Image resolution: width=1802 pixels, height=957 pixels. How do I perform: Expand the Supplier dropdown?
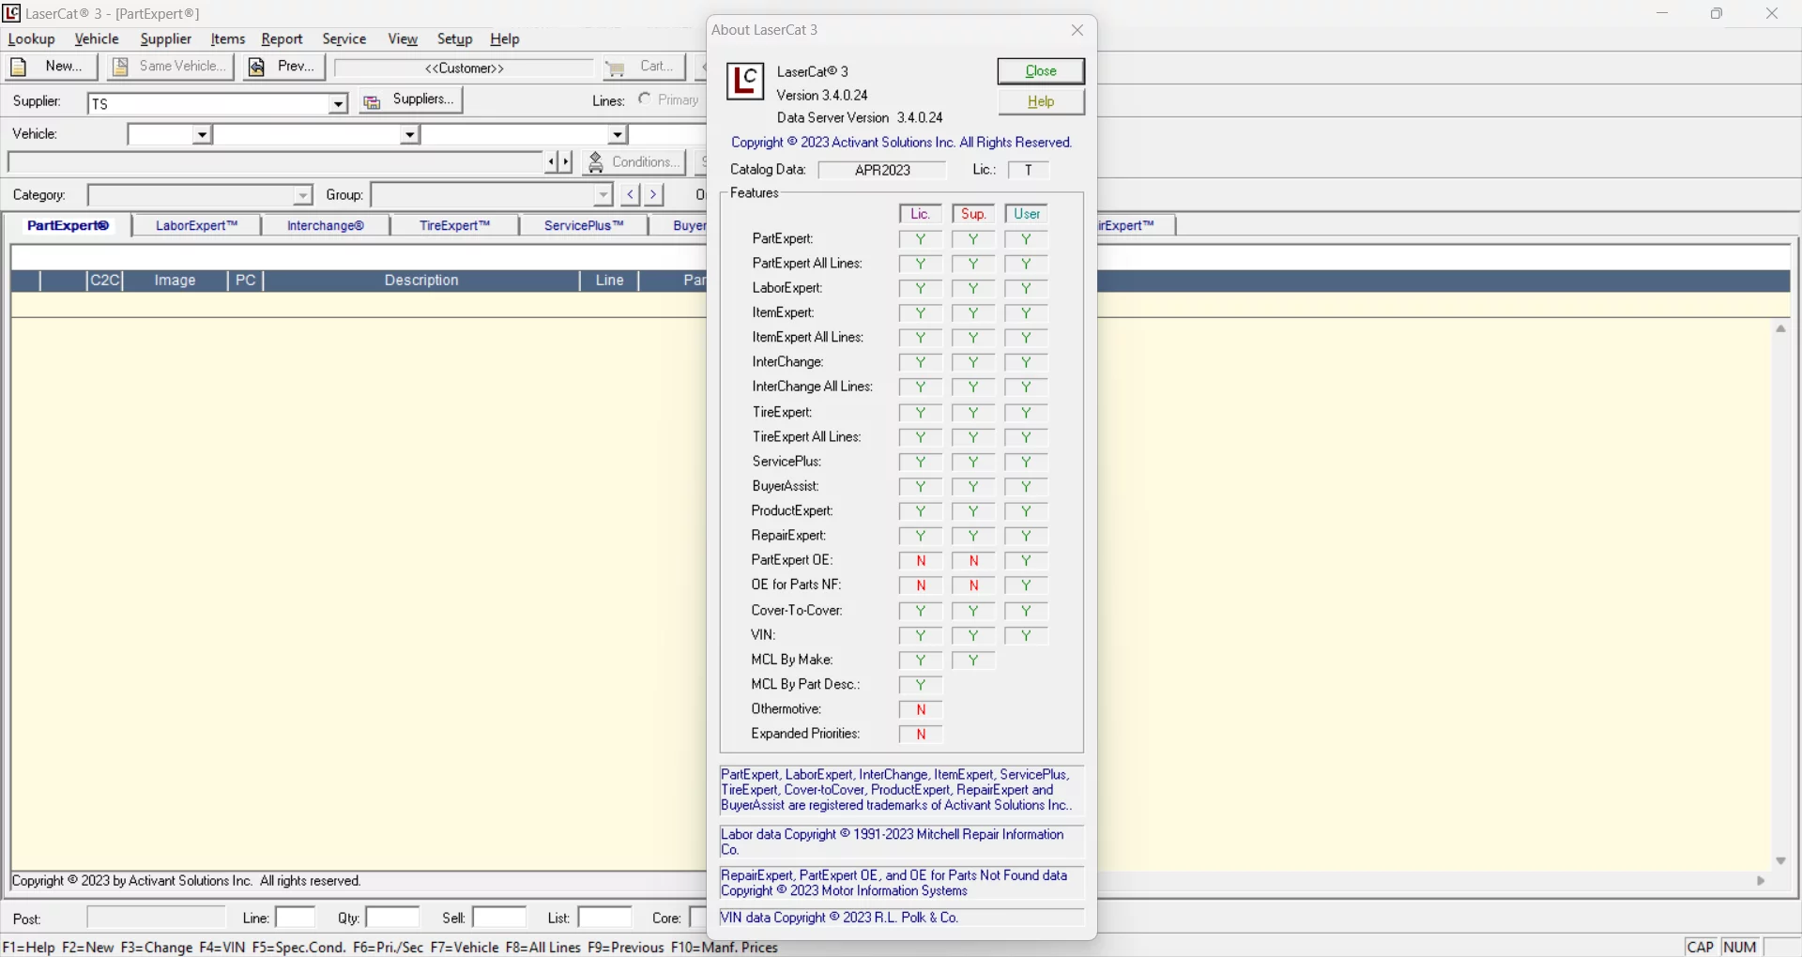(x=338, y=104)
